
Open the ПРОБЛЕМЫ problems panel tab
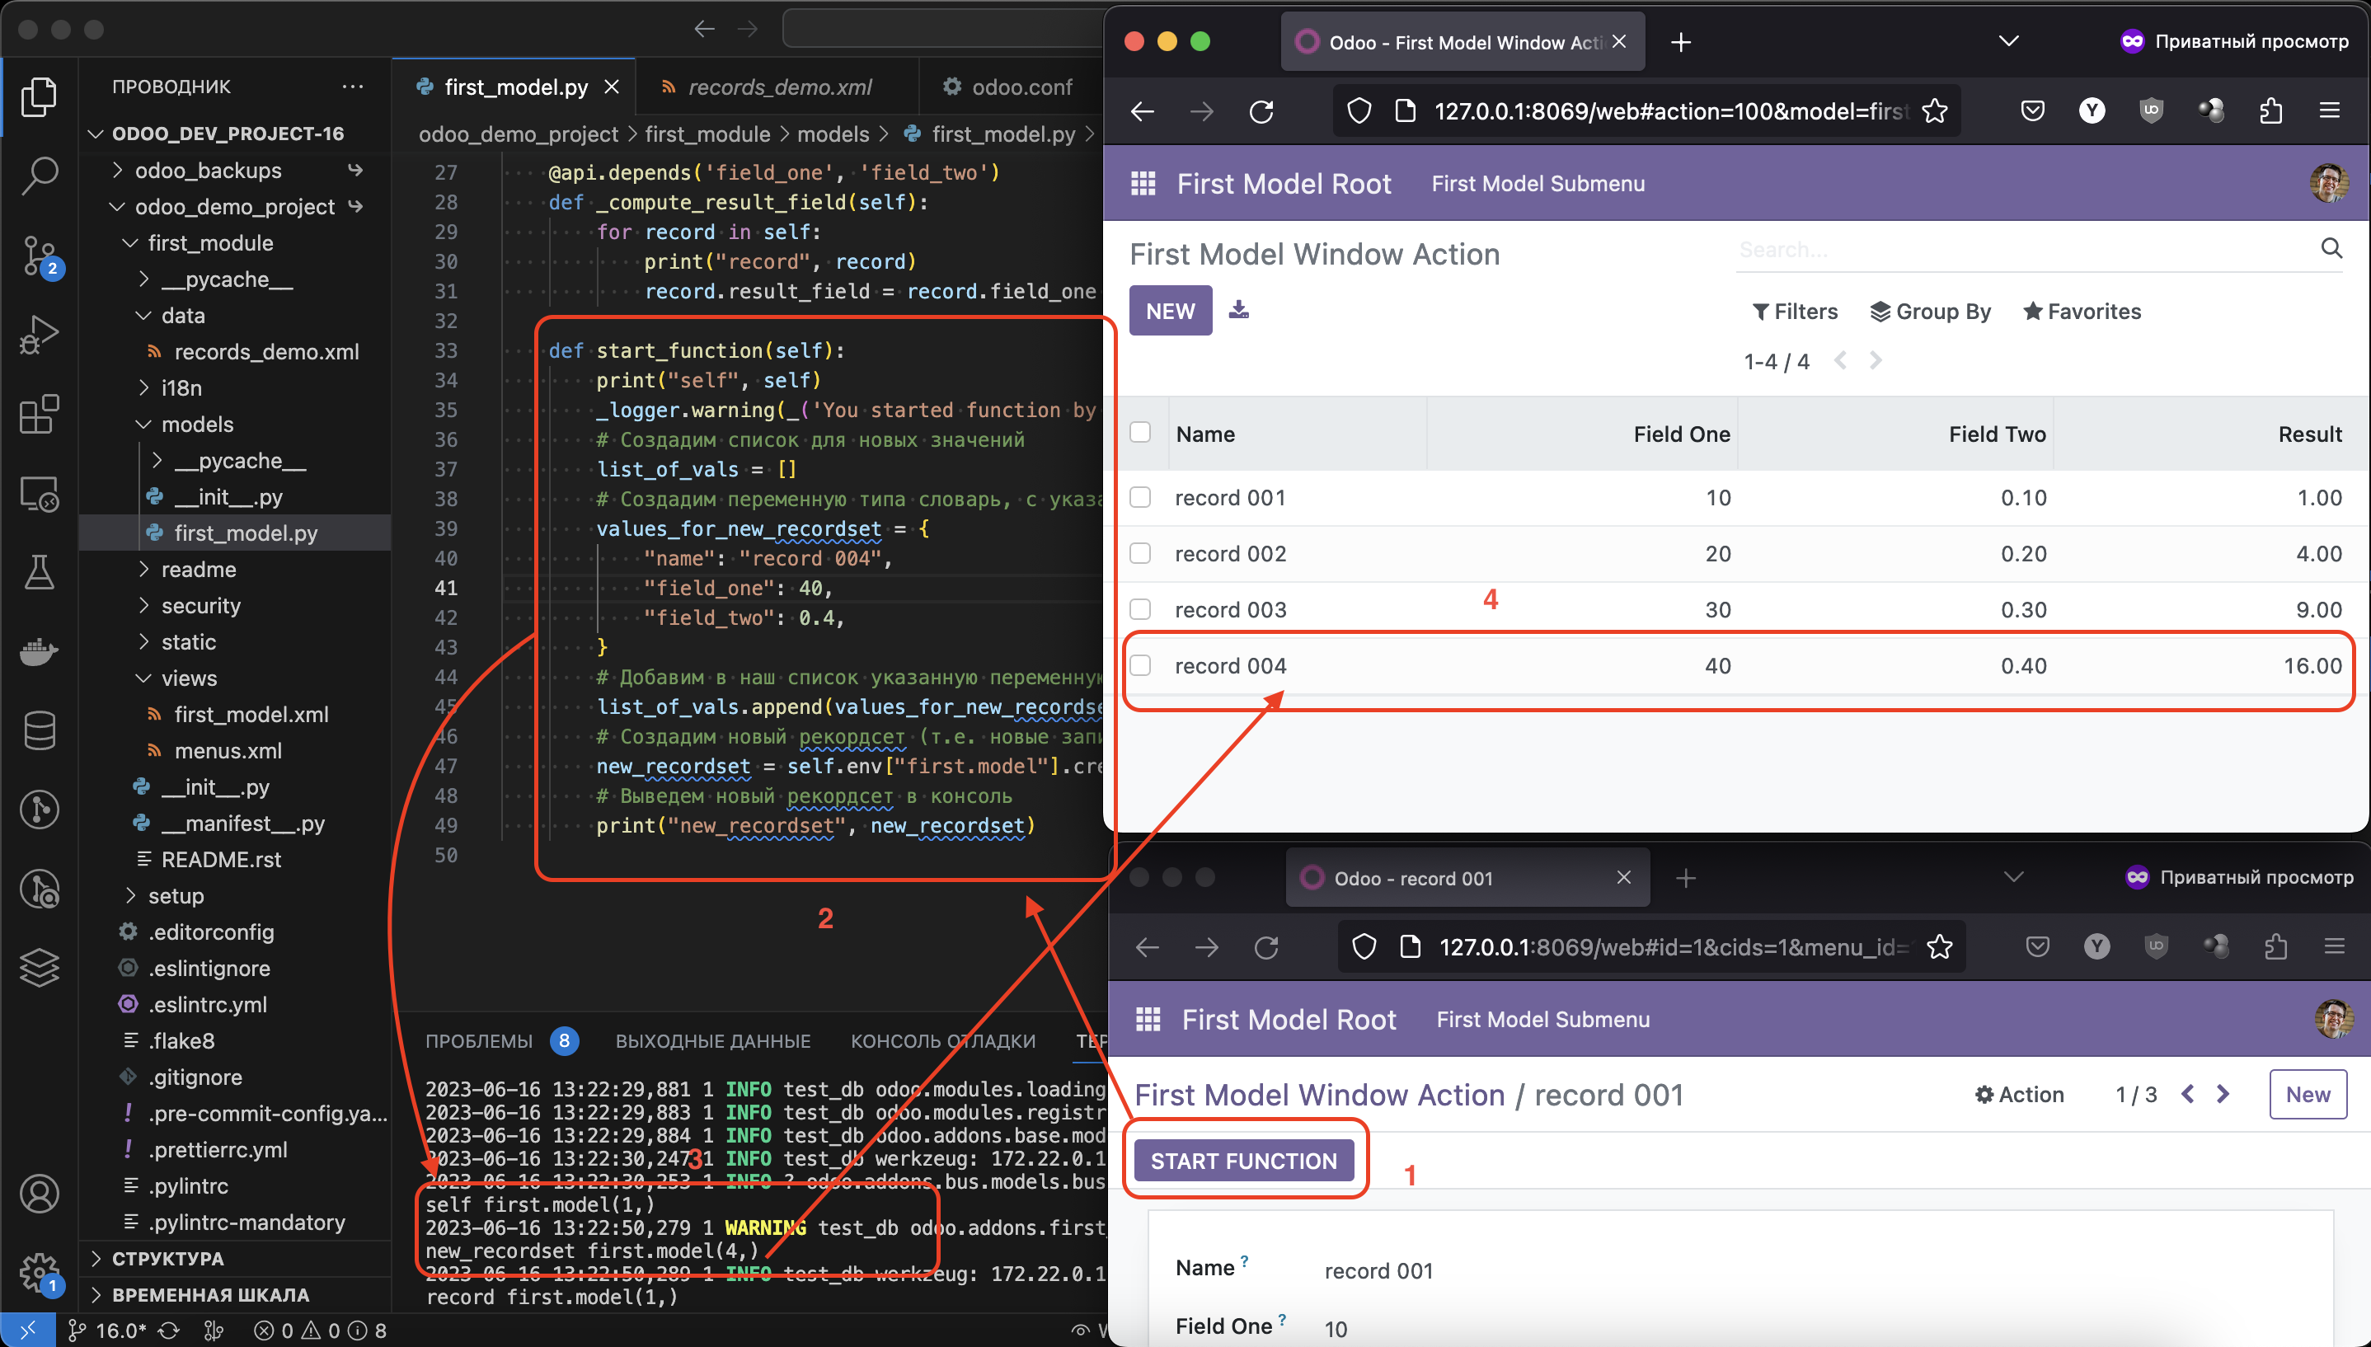point(501,1041)
